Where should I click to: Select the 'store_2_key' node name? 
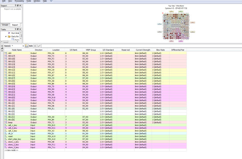pyautogui.click(x=13, y=145)
